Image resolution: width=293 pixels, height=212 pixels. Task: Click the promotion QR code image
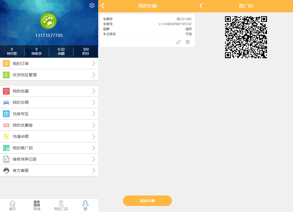click(246, 37)
